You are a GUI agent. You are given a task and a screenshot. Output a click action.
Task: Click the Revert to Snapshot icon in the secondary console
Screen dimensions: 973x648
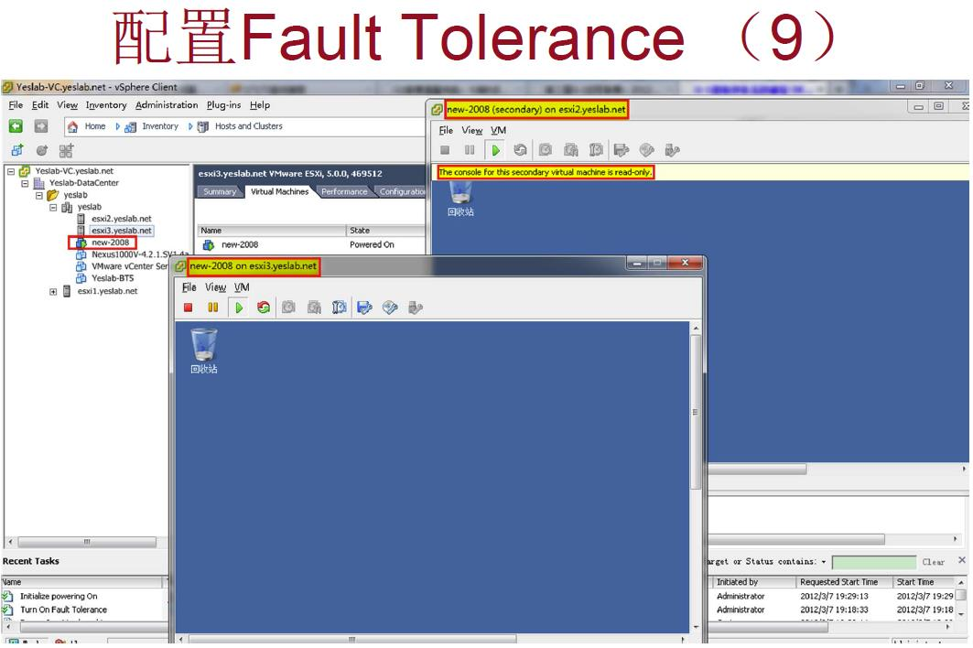point(571,150)
